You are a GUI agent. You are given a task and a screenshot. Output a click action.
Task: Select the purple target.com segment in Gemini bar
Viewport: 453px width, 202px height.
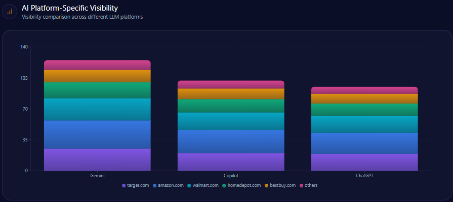tap(97, 160)
